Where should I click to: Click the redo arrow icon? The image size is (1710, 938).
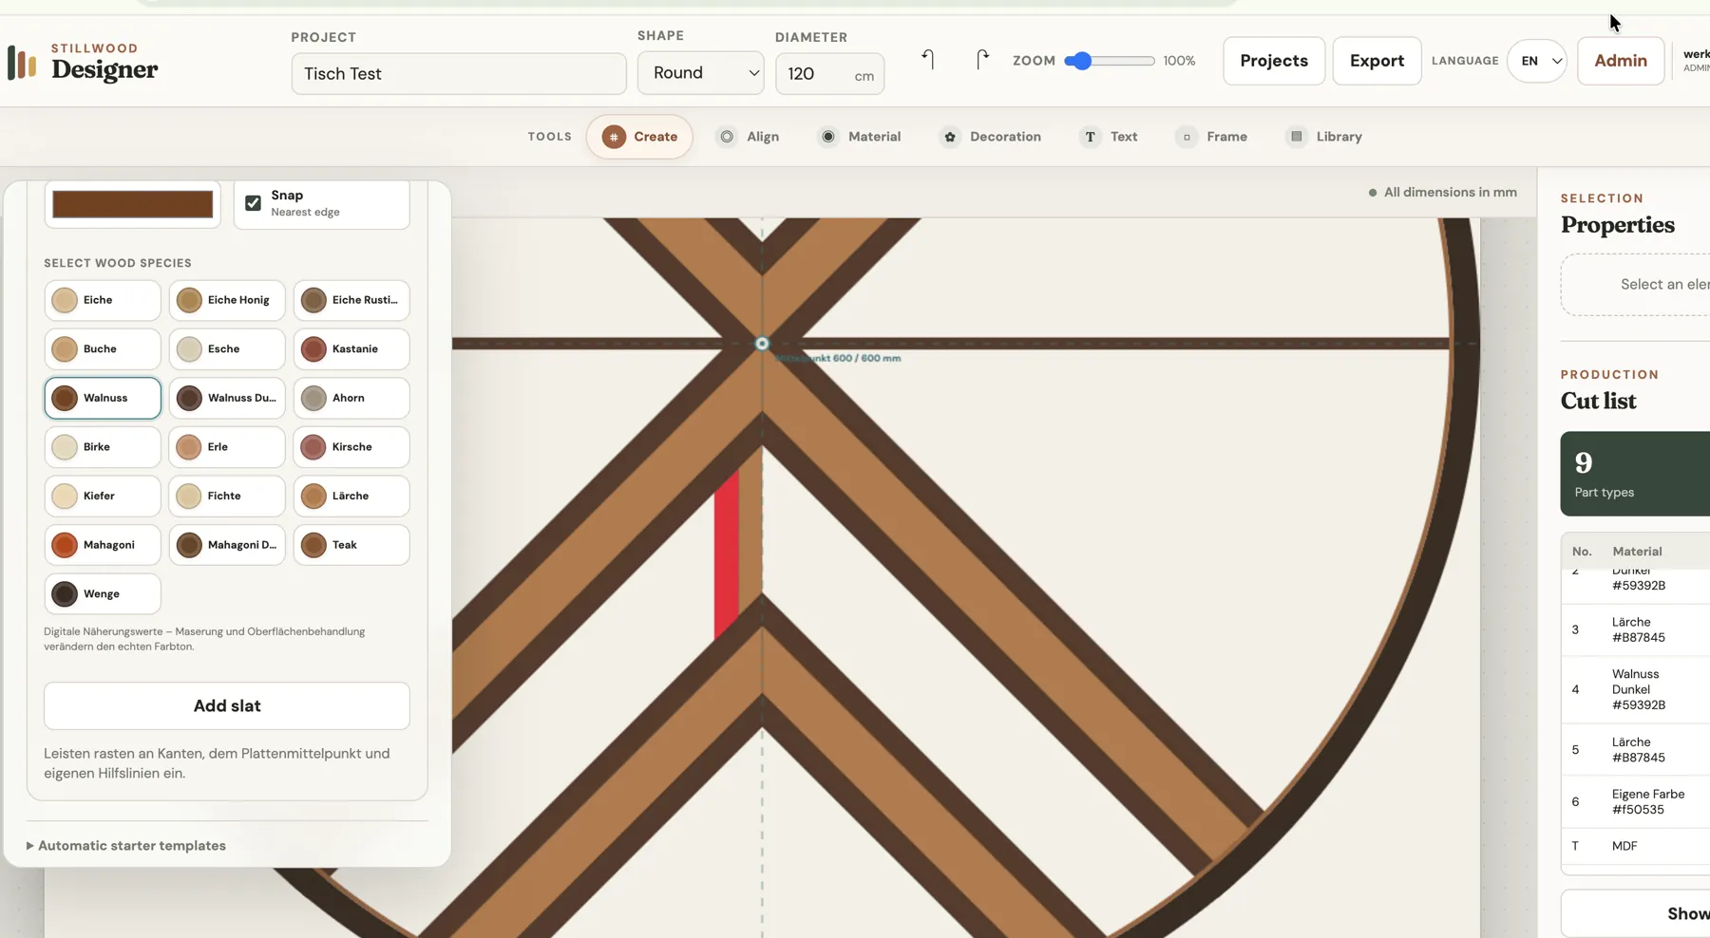point(982,60)
